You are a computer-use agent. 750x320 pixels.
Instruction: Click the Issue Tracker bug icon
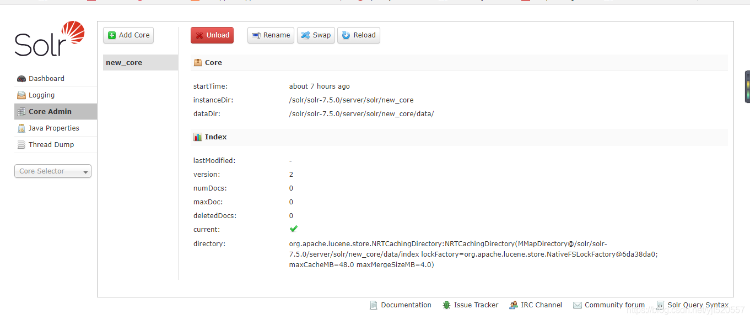[x=446, y=305]
